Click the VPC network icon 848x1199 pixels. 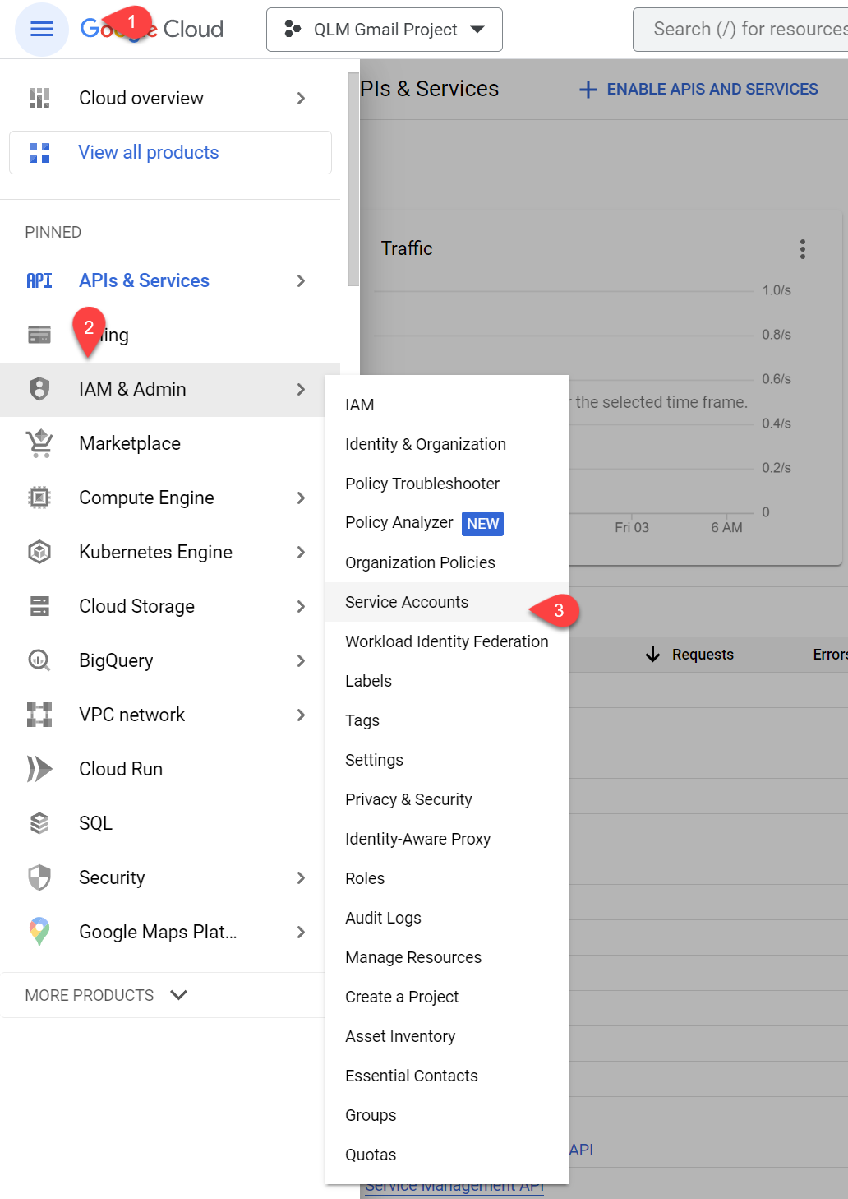pos(39,715)
